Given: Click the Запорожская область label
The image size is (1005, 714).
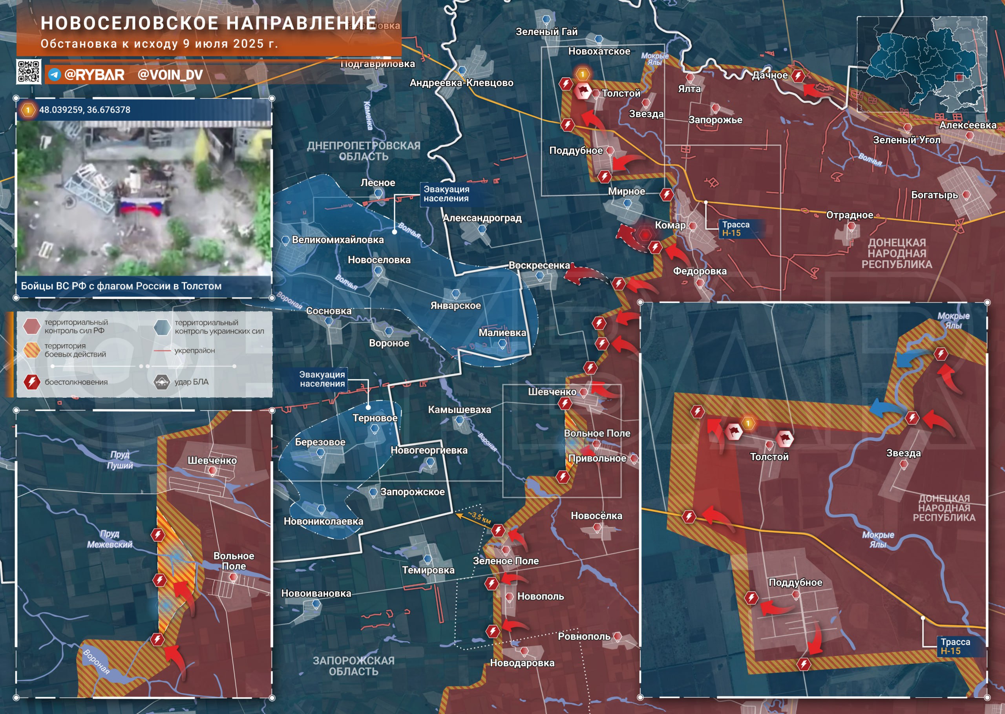Looking at the screenshot, I should (x=353, y=666).
